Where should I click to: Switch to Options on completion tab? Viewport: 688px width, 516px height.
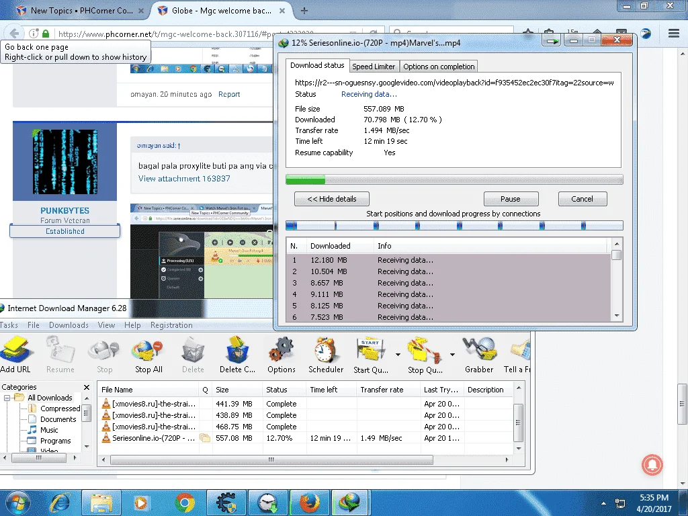tap(439, 67)
